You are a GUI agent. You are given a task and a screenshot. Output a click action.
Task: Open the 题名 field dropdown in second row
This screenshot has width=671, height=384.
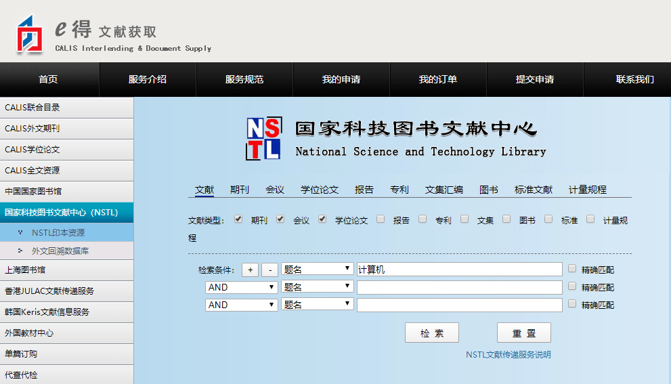click(x=317, y=287)
